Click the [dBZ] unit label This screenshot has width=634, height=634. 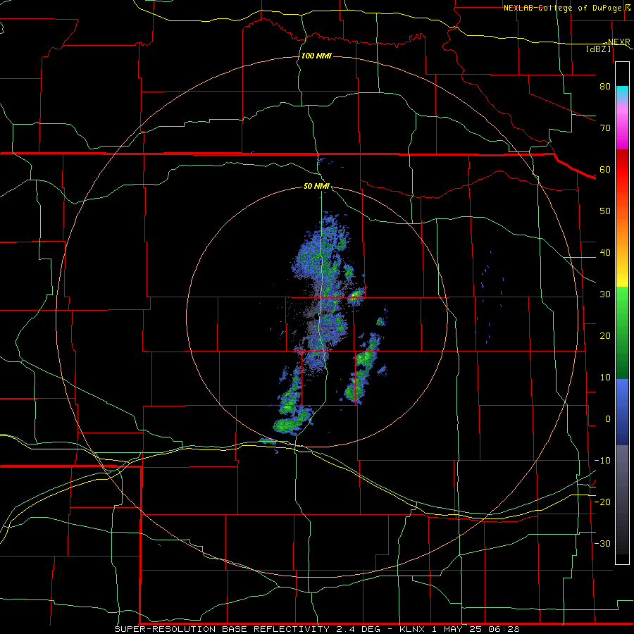pyautogui.click(x=598, y=49)
